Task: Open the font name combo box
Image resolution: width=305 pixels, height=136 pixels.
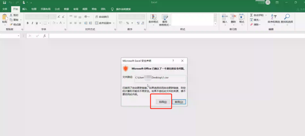Action: pos(37,17)
